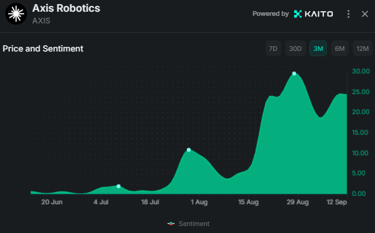
Task: Click the Price and Sentiment heading
Action: 43,49
